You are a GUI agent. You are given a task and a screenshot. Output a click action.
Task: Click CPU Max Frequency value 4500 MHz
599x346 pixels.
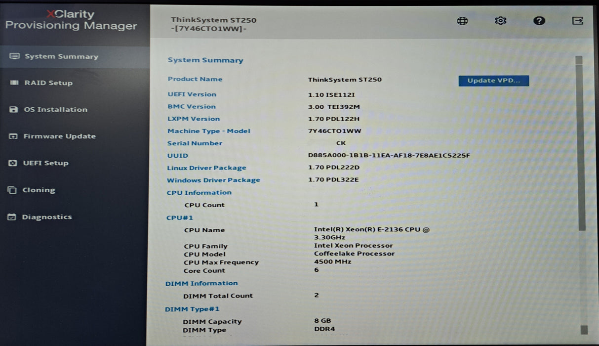[x=333, y=262]
